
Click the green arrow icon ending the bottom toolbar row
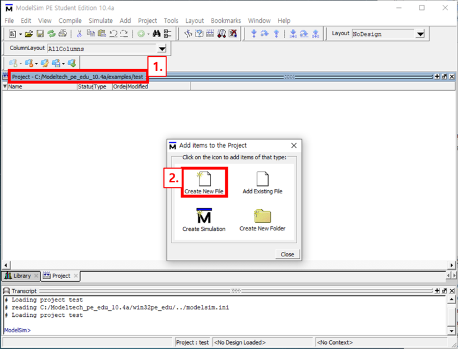72,63
